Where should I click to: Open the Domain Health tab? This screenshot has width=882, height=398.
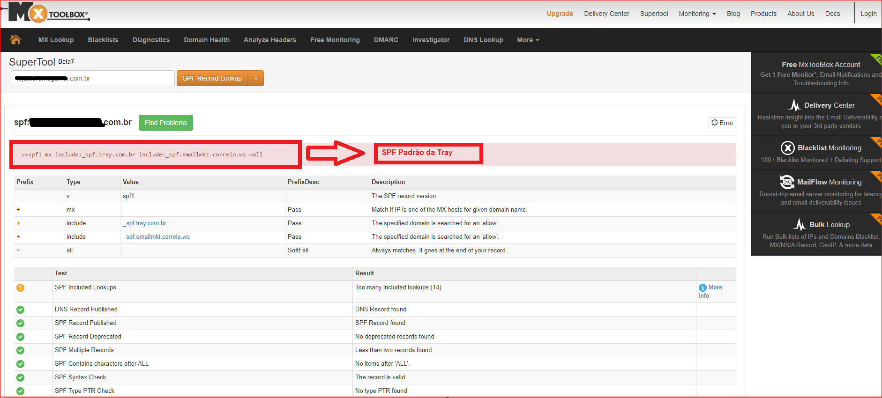click(207, 40)
